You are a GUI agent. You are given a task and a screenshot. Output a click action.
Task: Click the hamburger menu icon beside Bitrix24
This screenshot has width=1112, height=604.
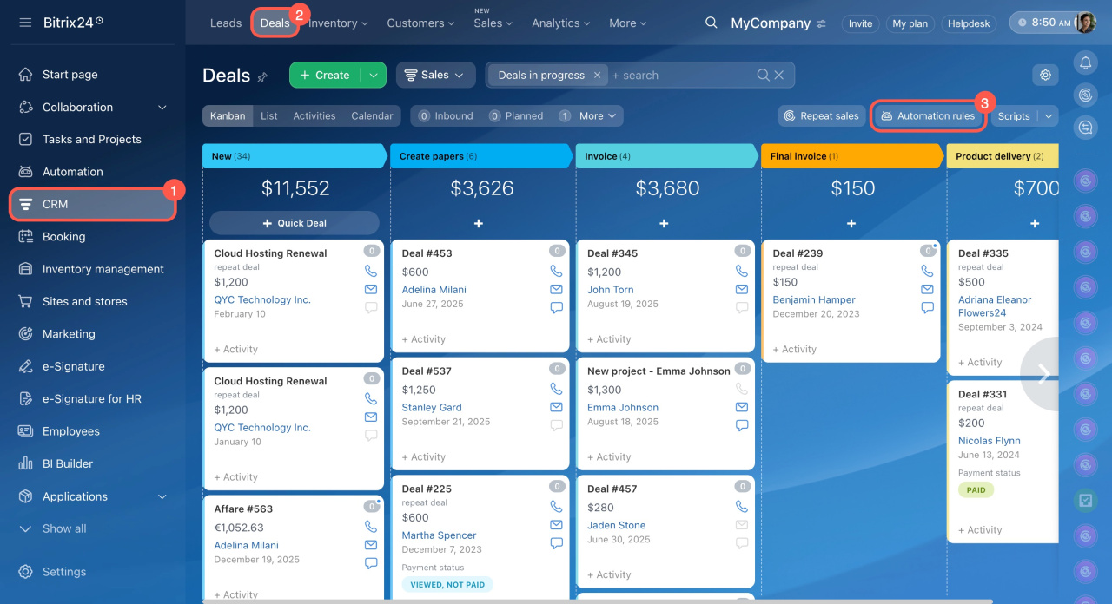(25, 23)
